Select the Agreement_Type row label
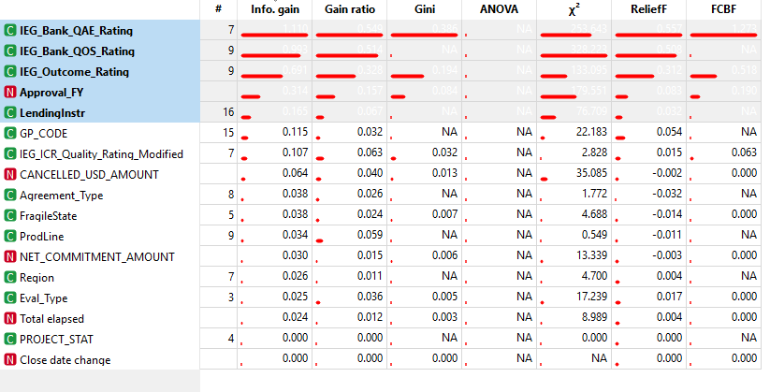The height and width of the screenshot is (392, 770). click(62, 196)
